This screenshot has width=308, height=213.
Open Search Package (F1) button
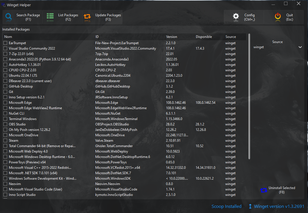(23, 17)
